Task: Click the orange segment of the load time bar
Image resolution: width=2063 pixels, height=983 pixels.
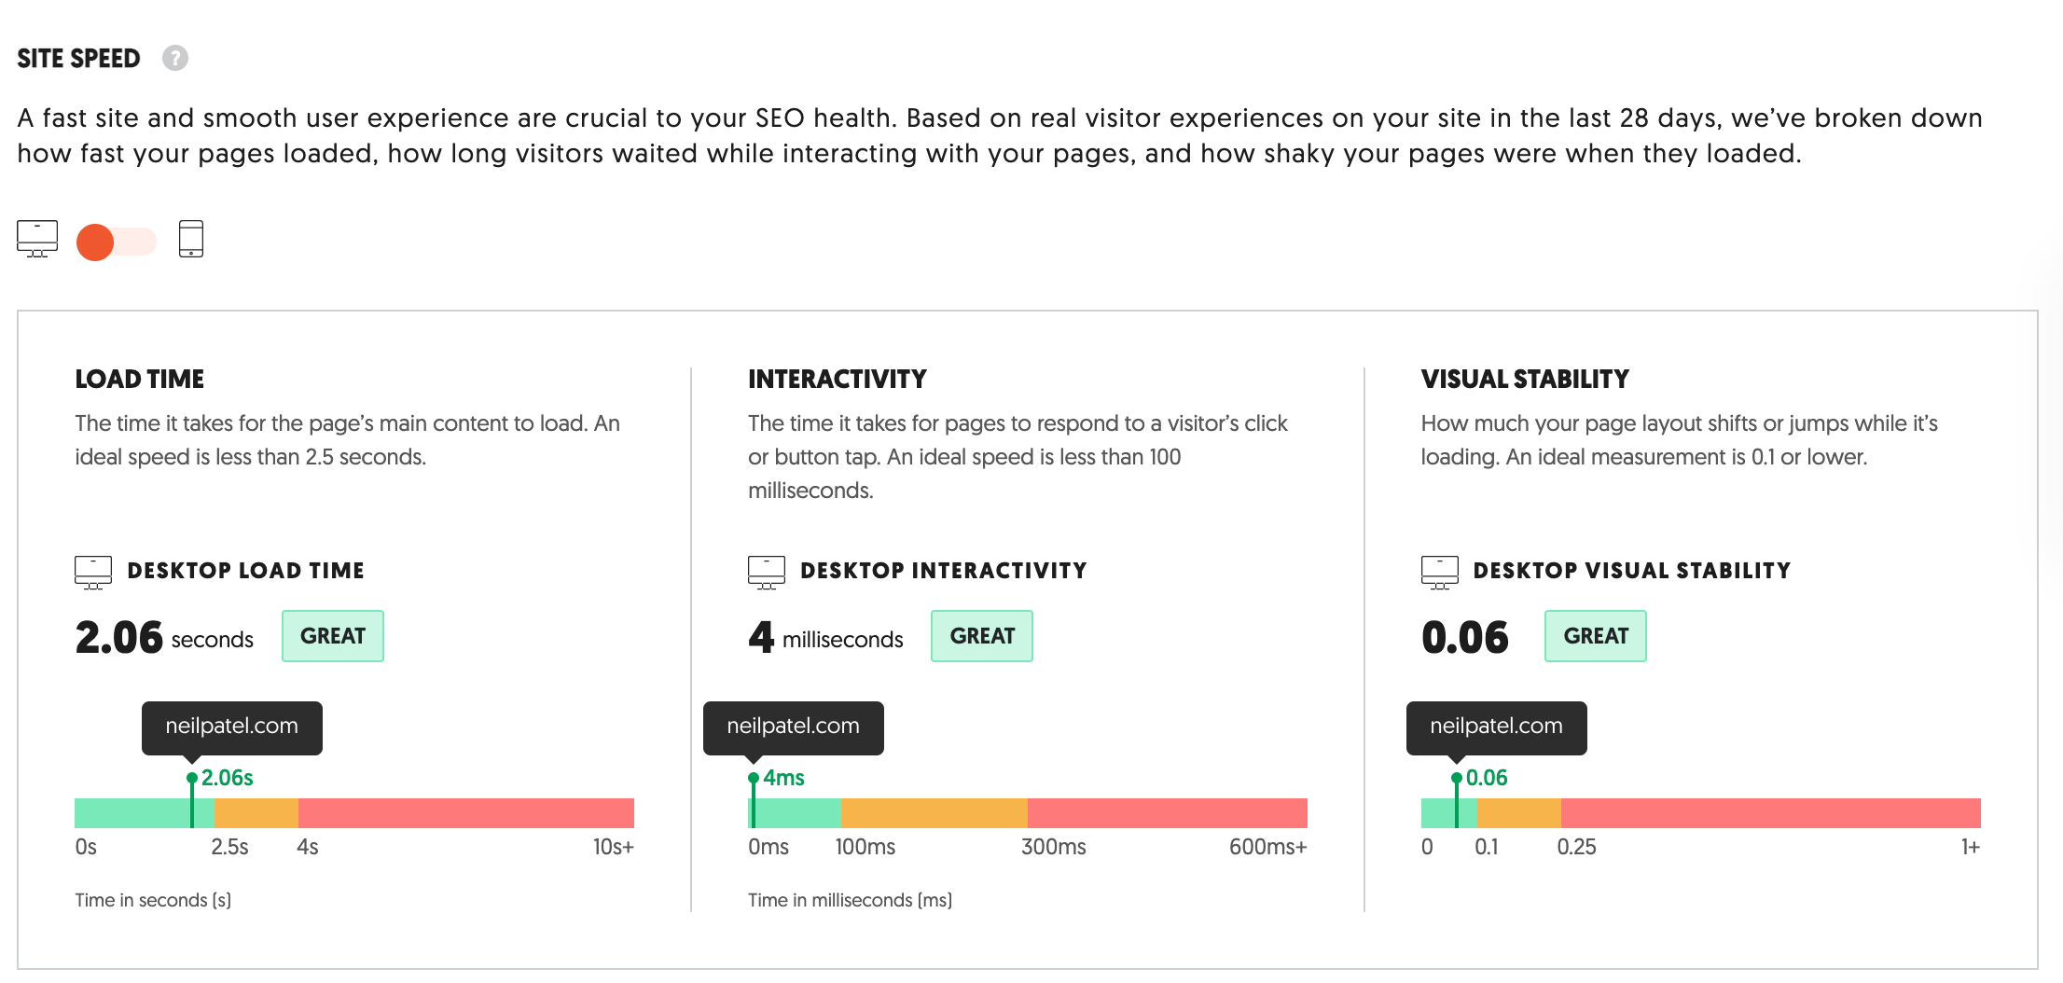Action: [256, 813]
